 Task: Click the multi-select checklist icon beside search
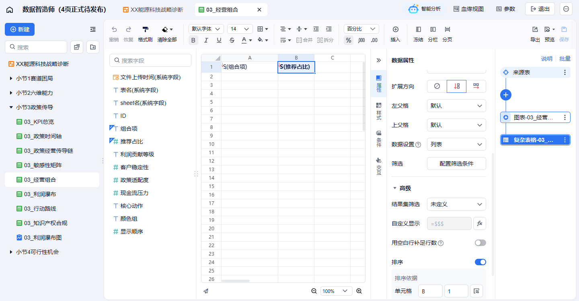[77, 47]
